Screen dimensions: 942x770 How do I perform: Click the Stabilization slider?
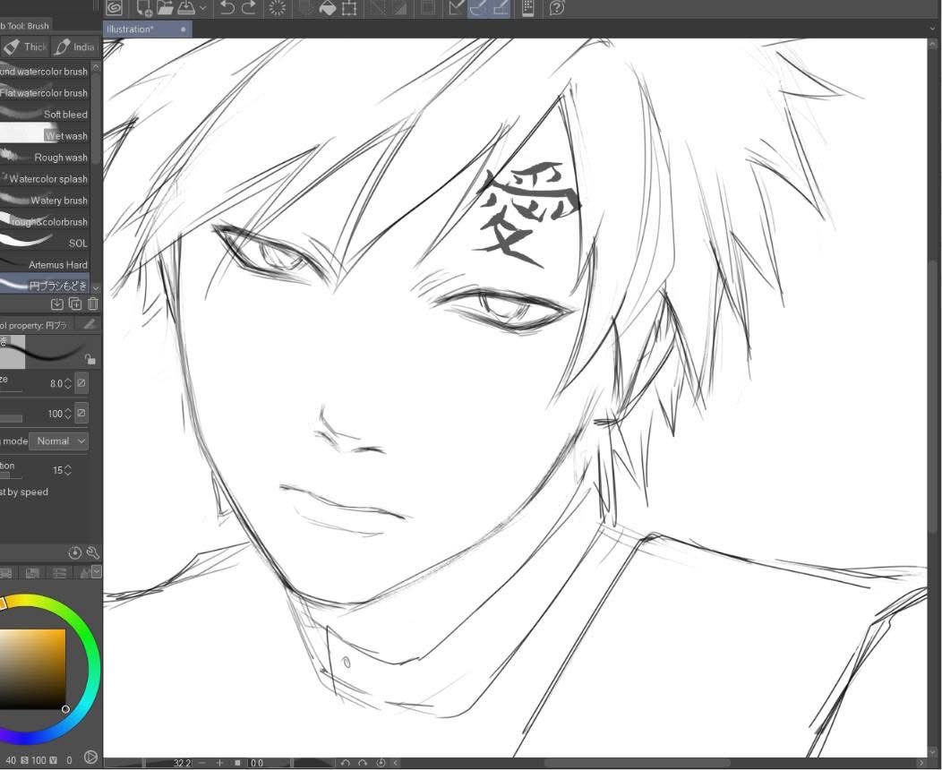[12, 475]
